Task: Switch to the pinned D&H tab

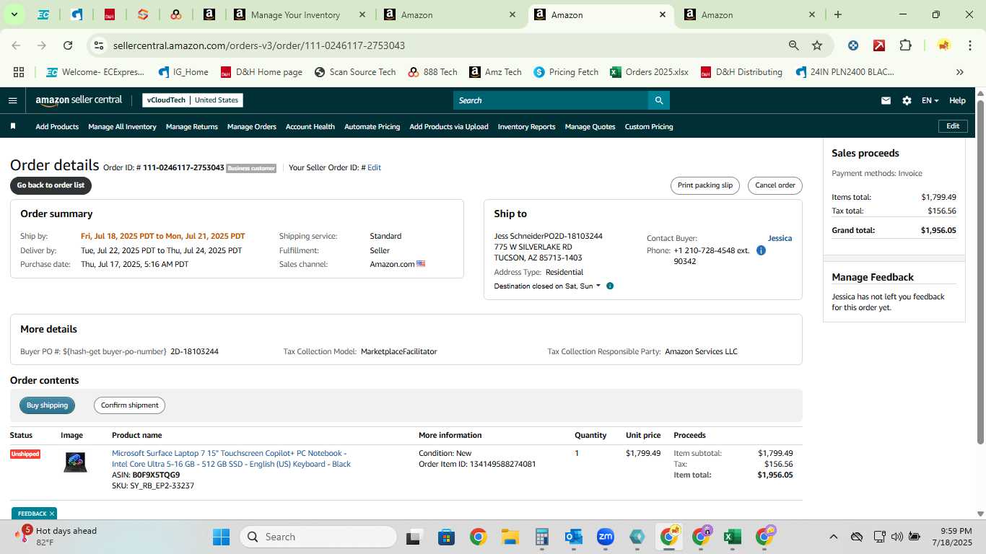Action: coord(110,14)
